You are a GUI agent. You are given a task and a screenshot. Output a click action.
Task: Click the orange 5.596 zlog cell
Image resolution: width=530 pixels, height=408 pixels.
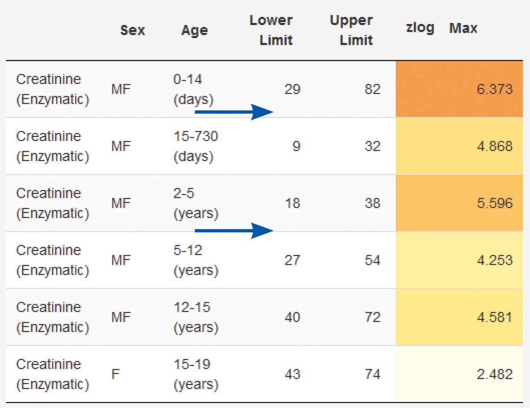pyautogui.click(x=459, y=203)
